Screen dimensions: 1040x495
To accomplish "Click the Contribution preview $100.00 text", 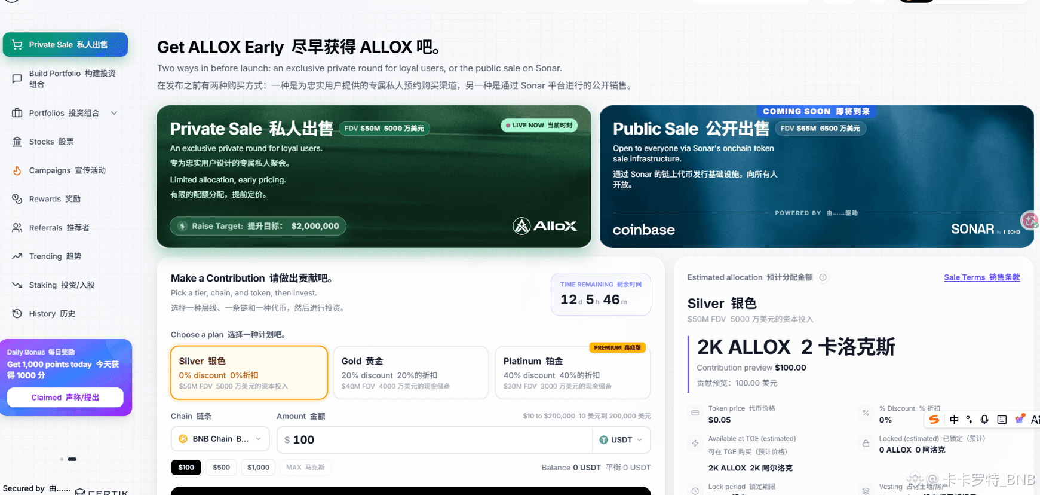I will coord(751,368).
